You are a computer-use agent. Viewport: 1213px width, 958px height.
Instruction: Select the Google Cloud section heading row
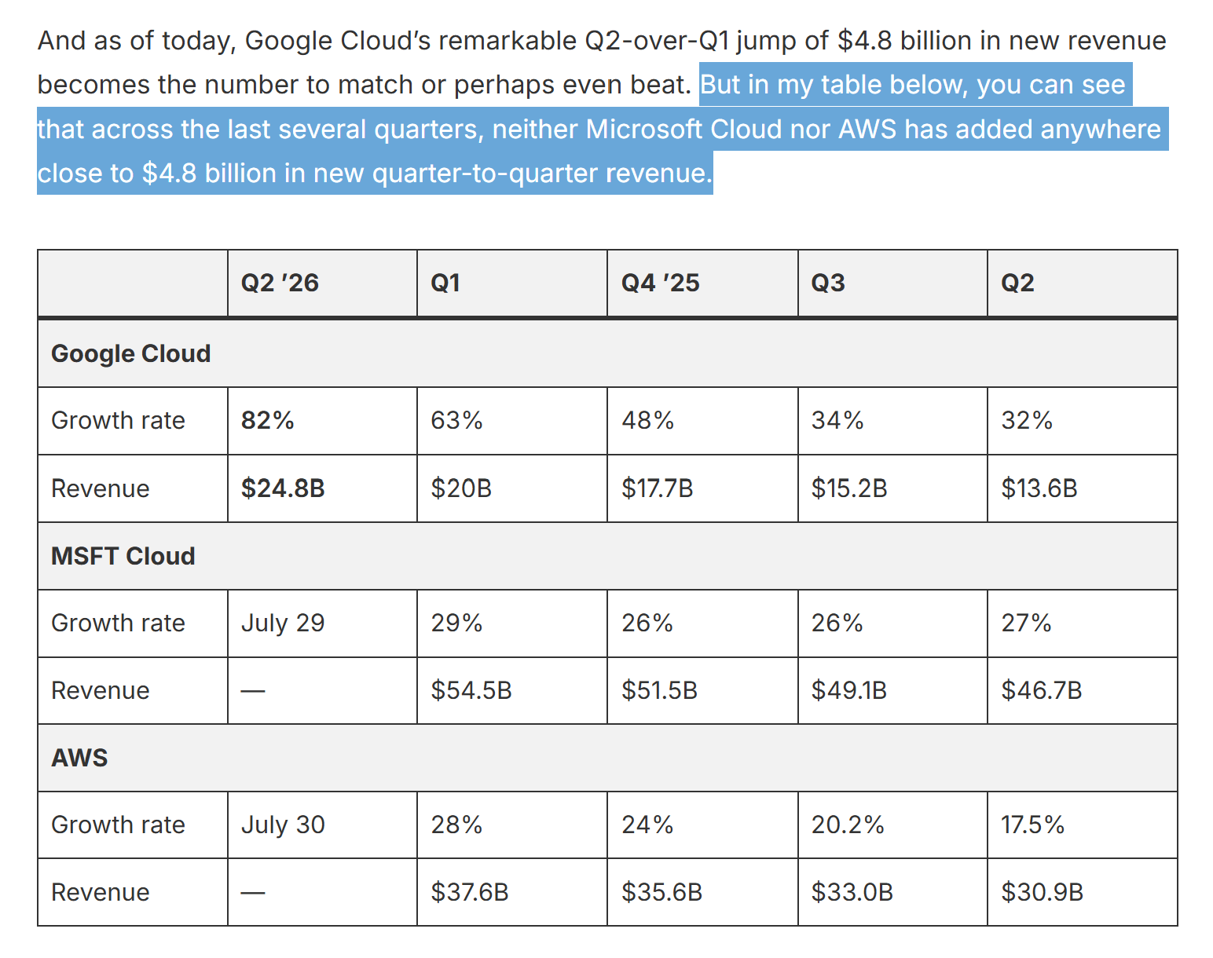coord(607,353)
